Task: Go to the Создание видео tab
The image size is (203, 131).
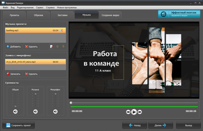Action: (110, 15)
